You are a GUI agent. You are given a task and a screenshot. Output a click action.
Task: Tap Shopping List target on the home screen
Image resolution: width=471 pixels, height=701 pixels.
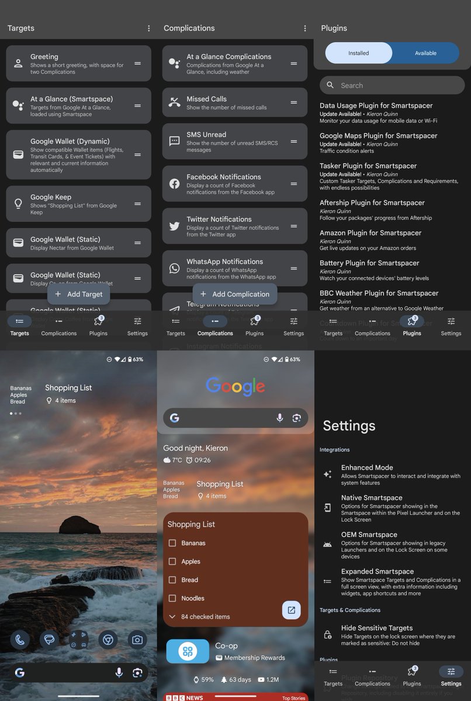(x=69, y=393)
